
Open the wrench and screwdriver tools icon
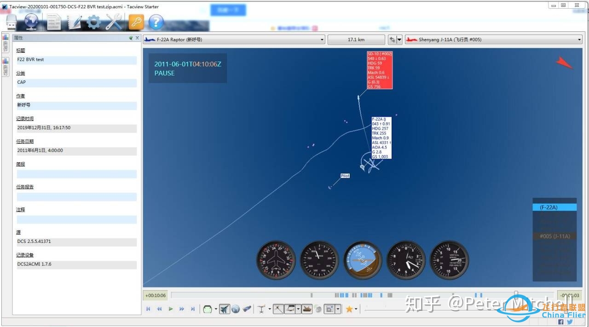pyautogui.click(x=114, y=22)
